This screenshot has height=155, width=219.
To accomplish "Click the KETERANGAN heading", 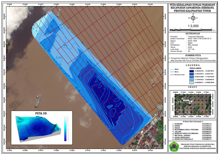I will click(x=193, y=34).
